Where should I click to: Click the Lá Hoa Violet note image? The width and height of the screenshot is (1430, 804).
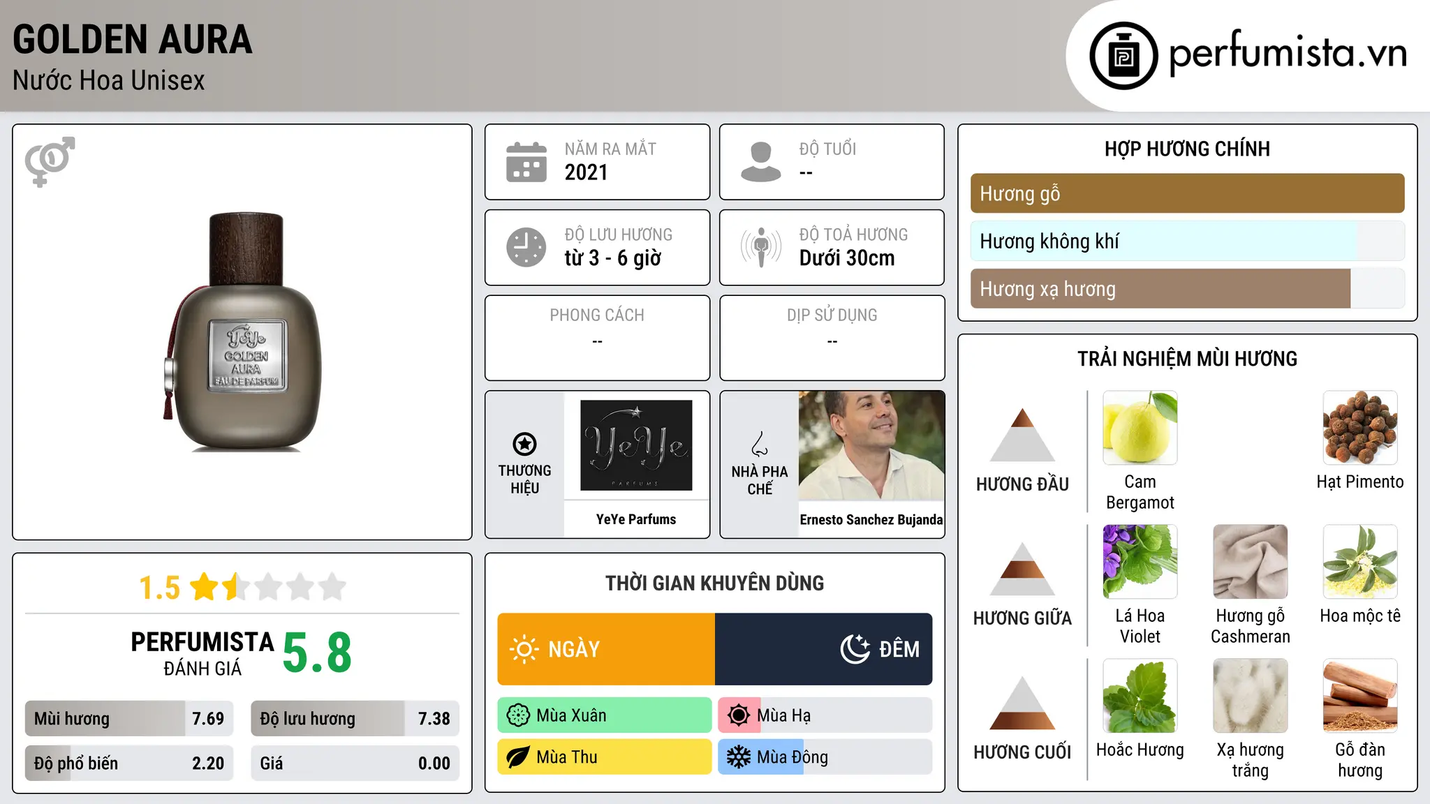tap(1140, 562)
